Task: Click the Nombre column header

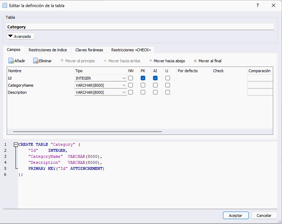Action: [x=41, y=71]
